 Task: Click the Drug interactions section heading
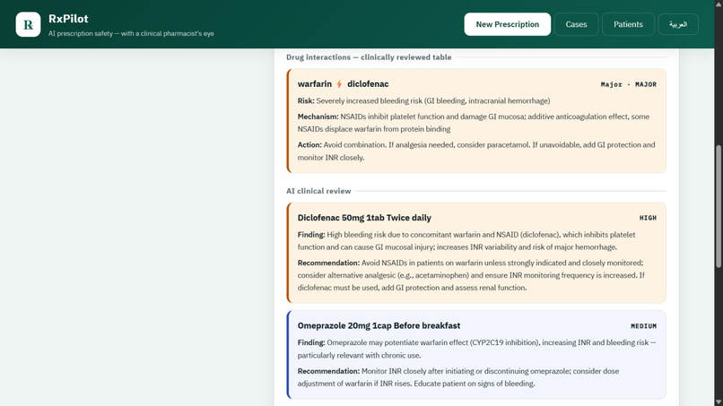369,57
